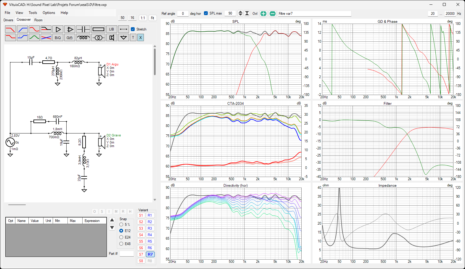This screenshot has height=269, width=465.
Task: Toggle the Stretch checkbox
Action: [133, 29]
